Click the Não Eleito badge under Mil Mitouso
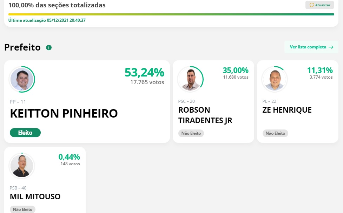 click(x=22, y=209)
